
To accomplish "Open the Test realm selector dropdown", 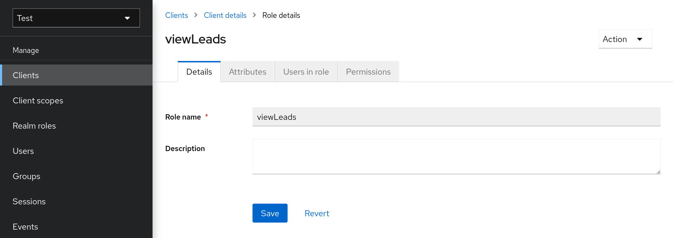I will [x=76, y=18].
